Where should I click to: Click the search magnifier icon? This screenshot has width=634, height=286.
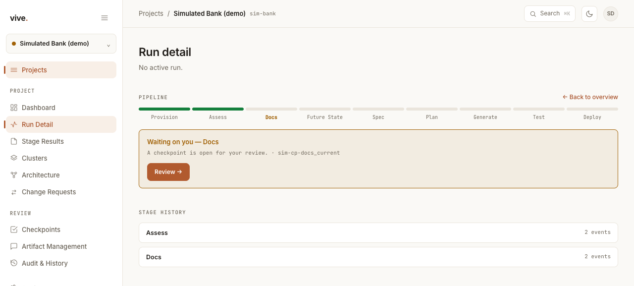(x=533, y=14)
